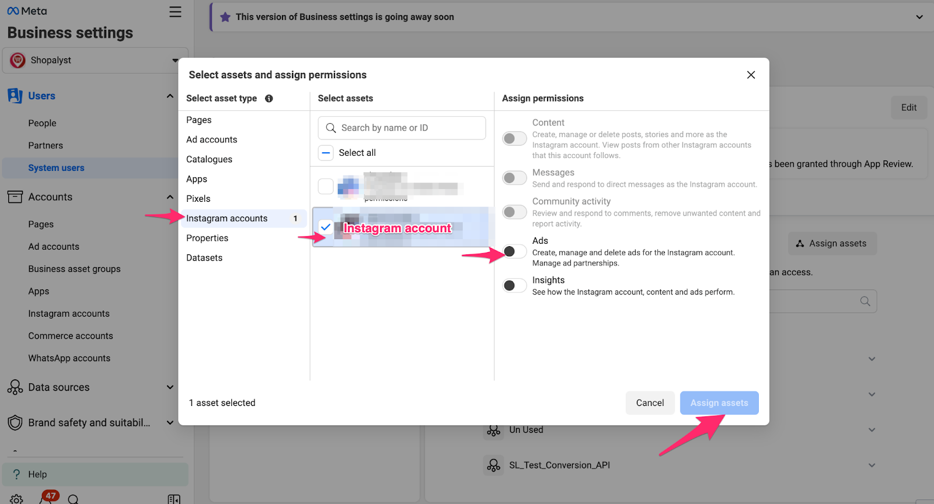Expand Brand safety and suitability section
Screen dimensions: 934x504
pyautogui.click(x=170, y=422)
